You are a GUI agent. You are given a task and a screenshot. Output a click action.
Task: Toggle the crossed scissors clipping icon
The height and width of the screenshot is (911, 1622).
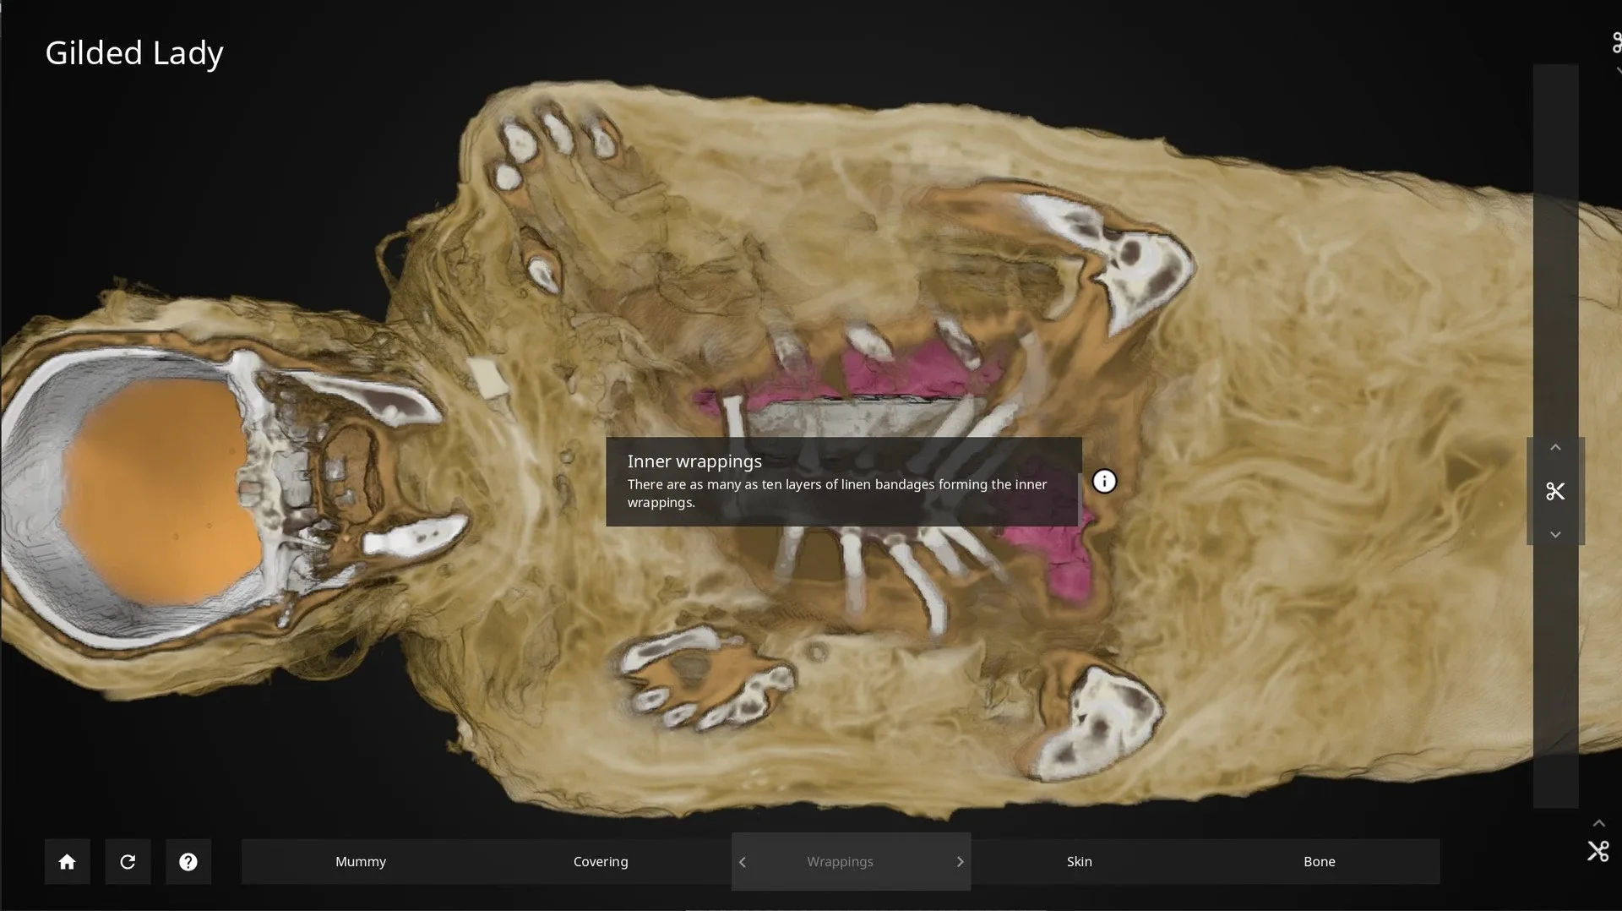[1598, 851]
